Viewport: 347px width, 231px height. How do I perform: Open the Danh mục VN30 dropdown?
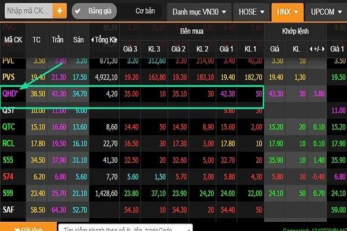pos(200,11)
